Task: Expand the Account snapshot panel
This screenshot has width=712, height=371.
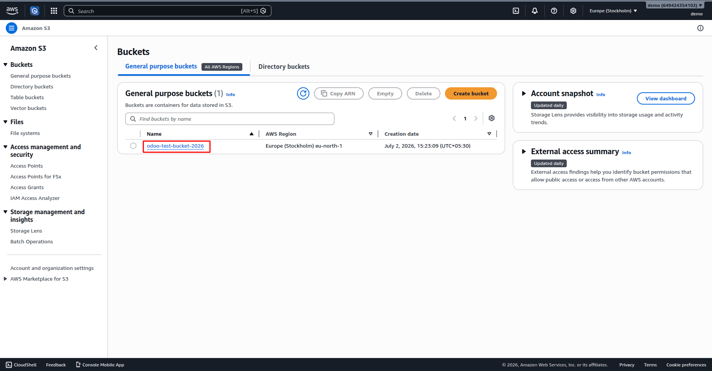Action: [x=524, y=93]
